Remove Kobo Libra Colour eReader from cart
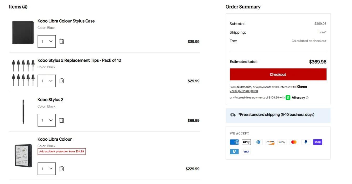 click(x=61, y=168)
